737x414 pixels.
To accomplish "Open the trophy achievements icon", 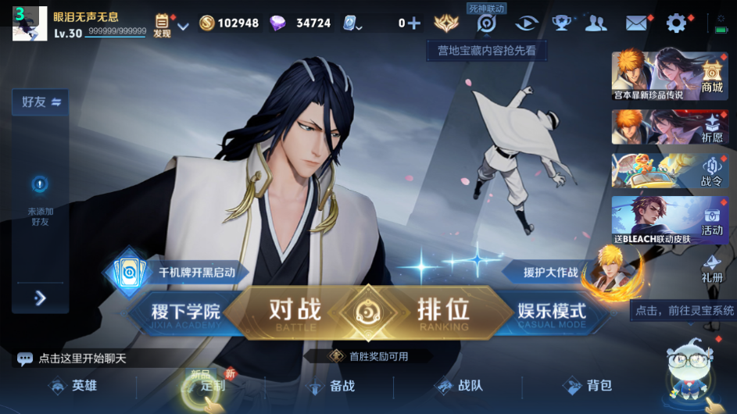I will coord(561,23).
